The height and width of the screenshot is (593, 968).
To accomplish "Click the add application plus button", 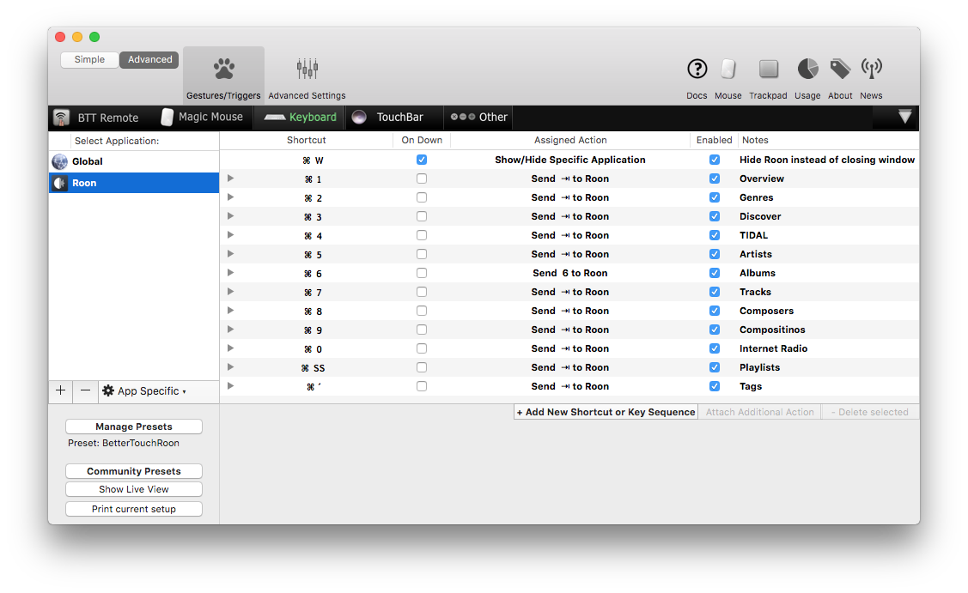I will (x=60, y=390).
